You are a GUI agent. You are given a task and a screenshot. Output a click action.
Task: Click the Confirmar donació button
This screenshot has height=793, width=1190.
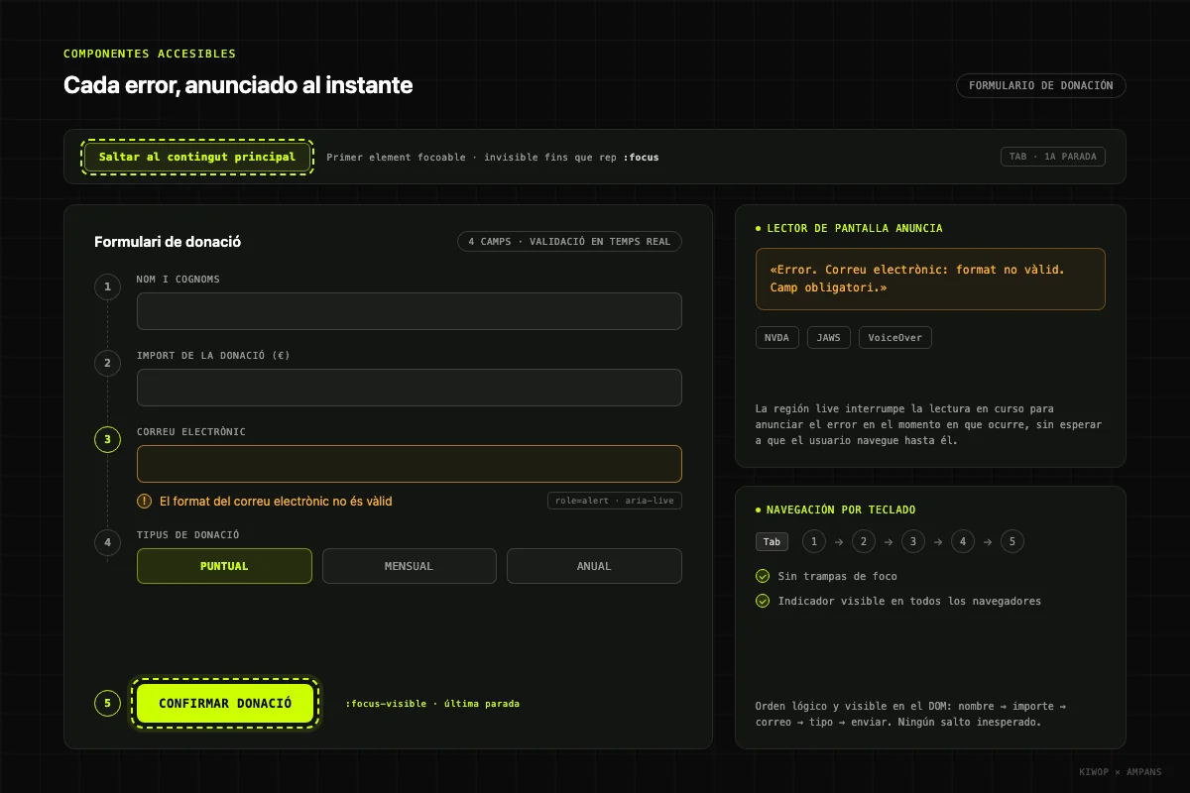point(225,704)
